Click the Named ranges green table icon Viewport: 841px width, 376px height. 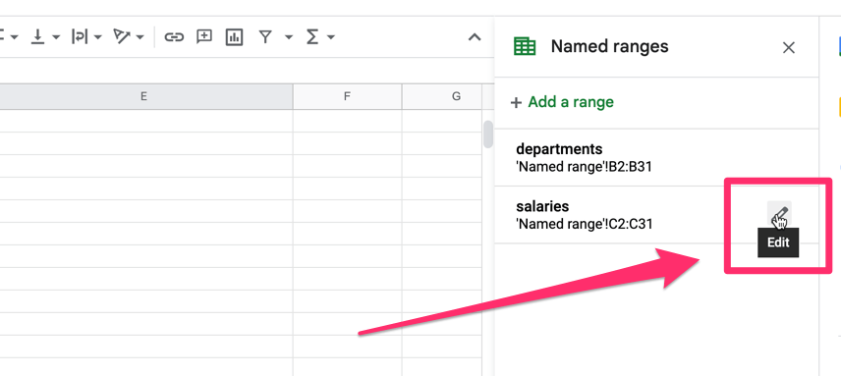click(x=525, y=46)
